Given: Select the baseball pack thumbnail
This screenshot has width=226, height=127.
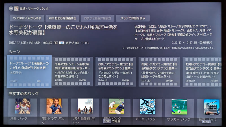Looking at the screenshot, I should pos(116,106).
